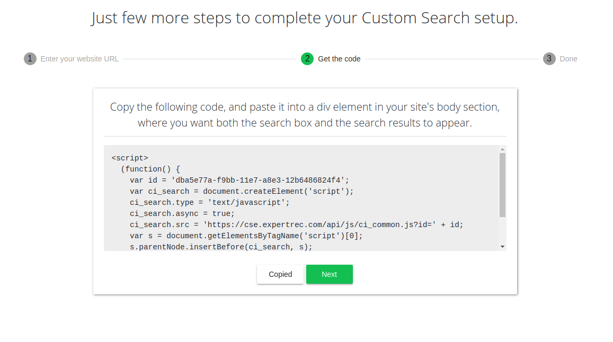Click the gray step 3 badge icon
The width and height of the screenshot is (613, 342).
pos(549,59)
